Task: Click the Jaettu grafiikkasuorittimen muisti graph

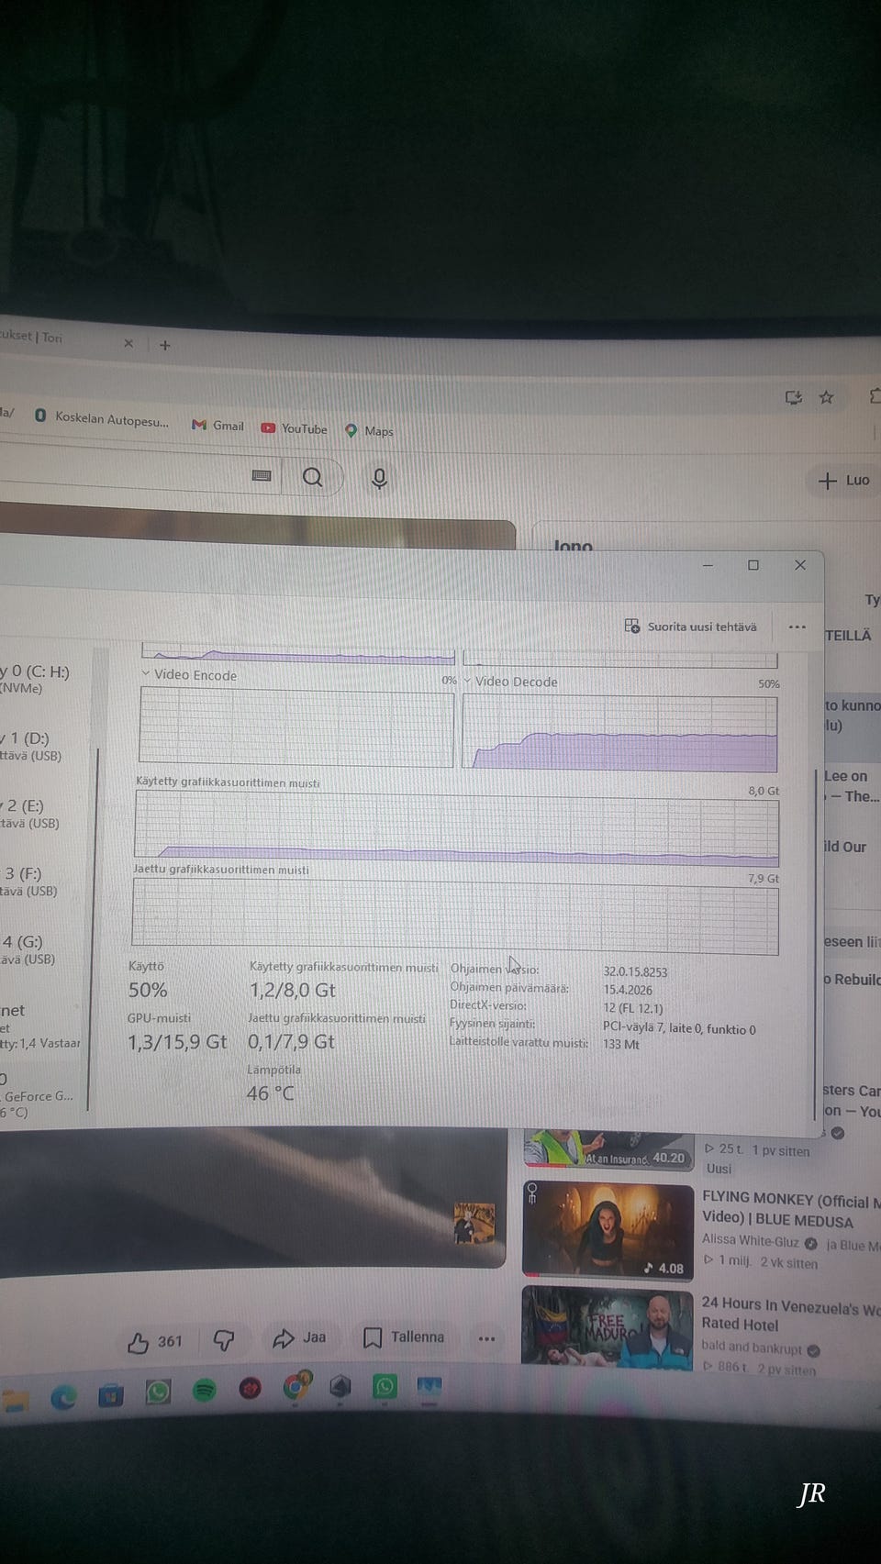Action: pos(455,917)
